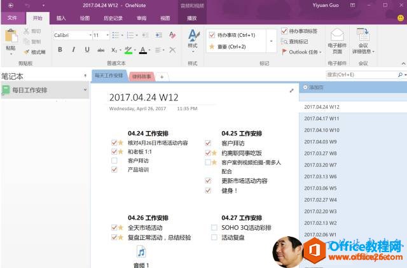Image resolution: width=407 pixels, height=268 pixels.
Task: Switch to the 播放 ribbon tab
Action: click(x=192, y=18)
